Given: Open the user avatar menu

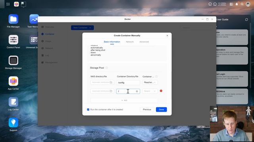Looking at the screenshot, I should (x=248, y=4).
